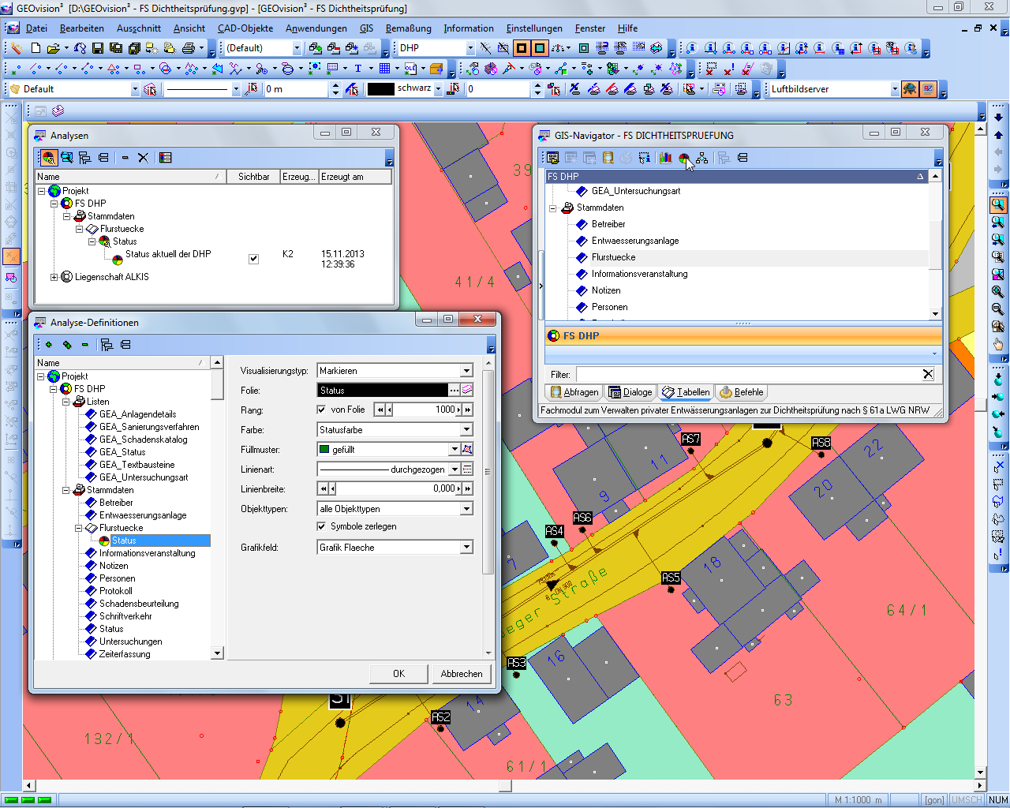This screenshot has width=1010, height=808.
Task: Click the FS DHP orange module bar
Action: pyautogui.click(x=743, y=335)
